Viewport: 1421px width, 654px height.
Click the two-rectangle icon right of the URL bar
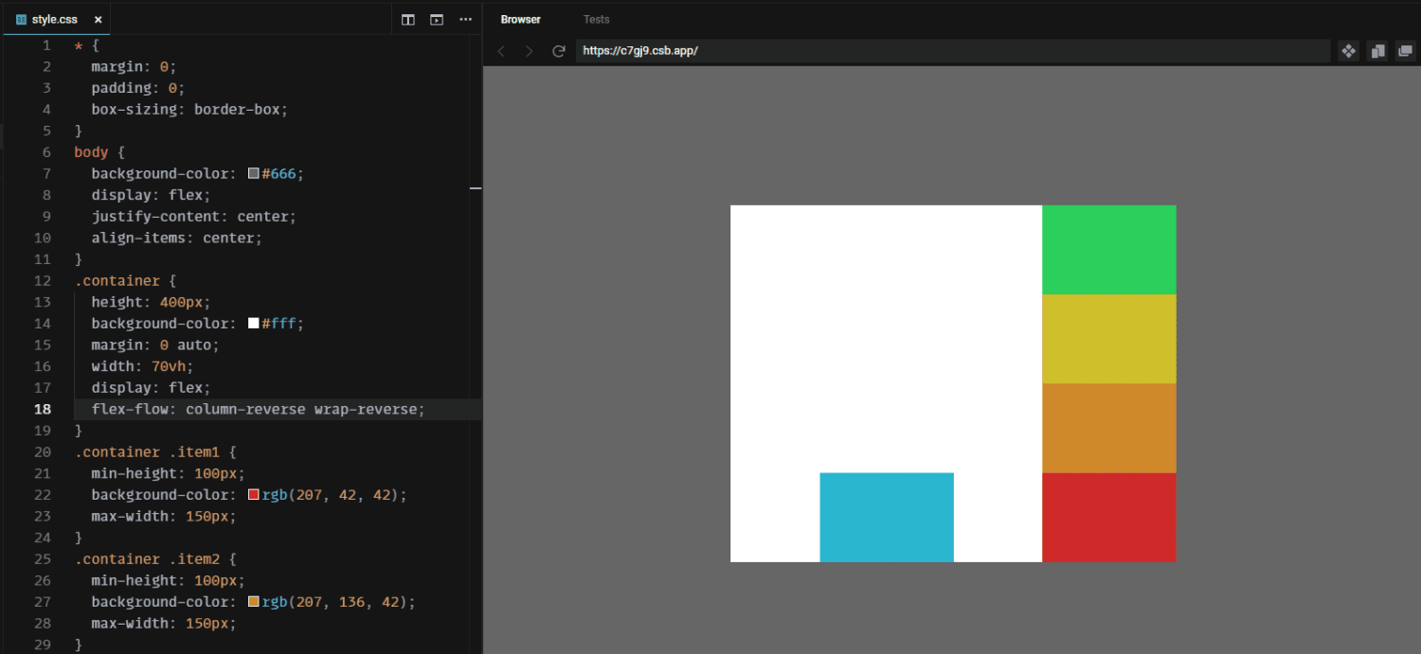coord(1377,51)
